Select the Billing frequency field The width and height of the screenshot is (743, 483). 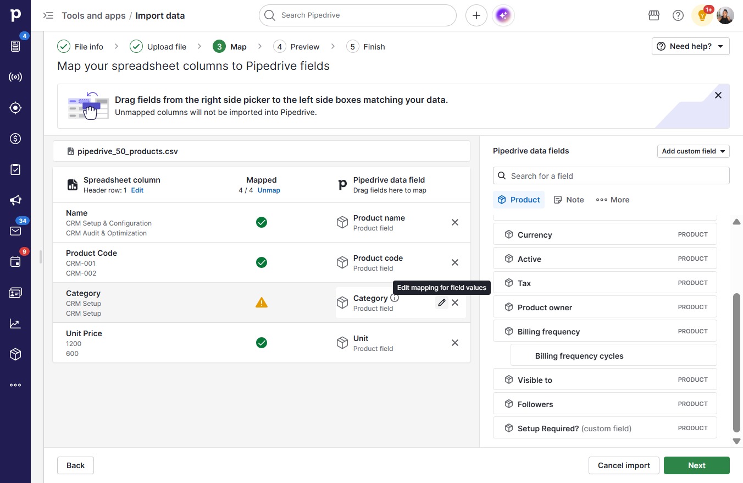tap(605, 332)
